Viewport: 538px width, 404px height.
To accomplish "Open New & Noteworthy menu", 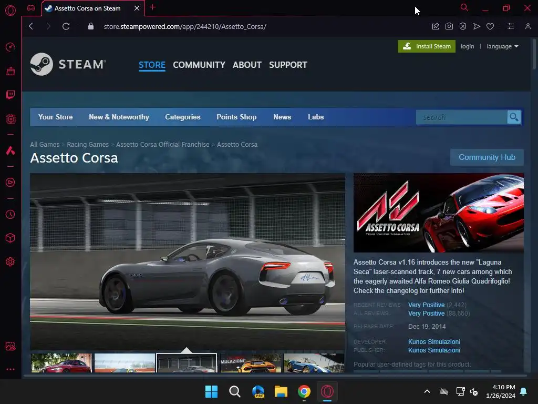I will [x=119, y=117].
